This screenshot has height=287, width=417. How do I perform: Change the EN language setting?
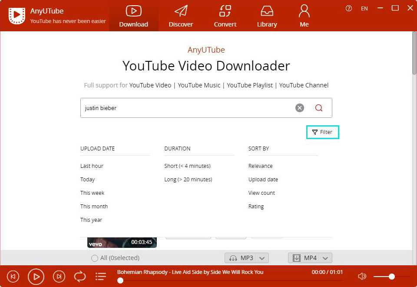pyautogui.click(x=364, y=9)
